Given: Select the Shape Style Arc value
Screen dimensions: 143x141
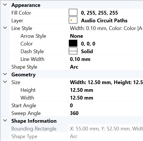Looking at the screenshot, I should [x=74, y=67].
